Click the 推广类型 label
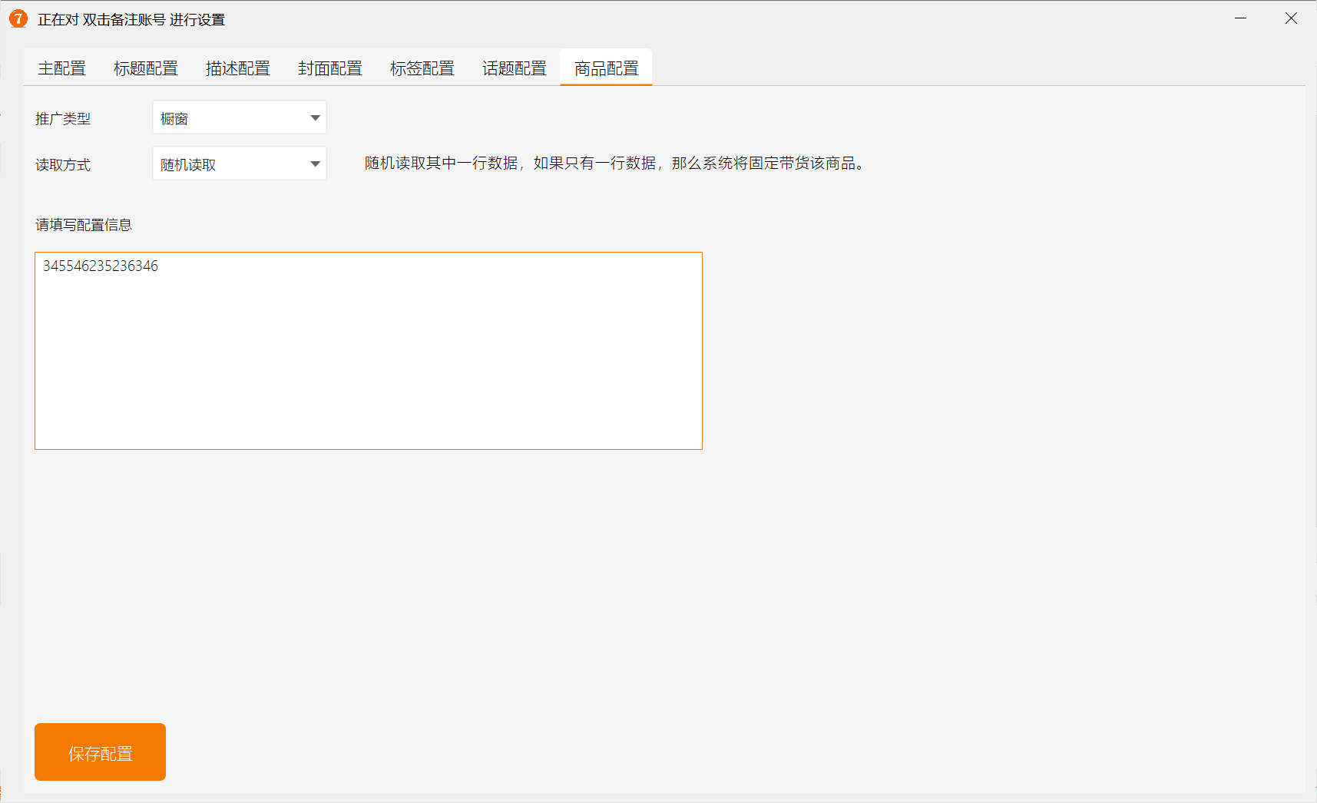This screenshot has height=803, width=1317. point(63,119)
